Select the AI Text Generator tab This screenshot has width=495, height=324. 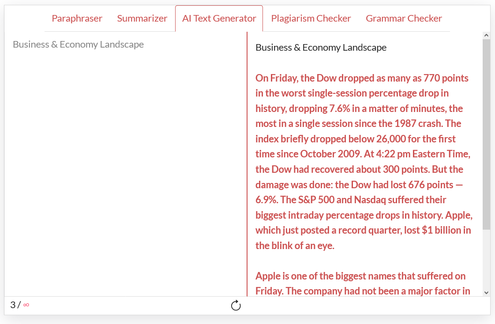tap(219, 19)
